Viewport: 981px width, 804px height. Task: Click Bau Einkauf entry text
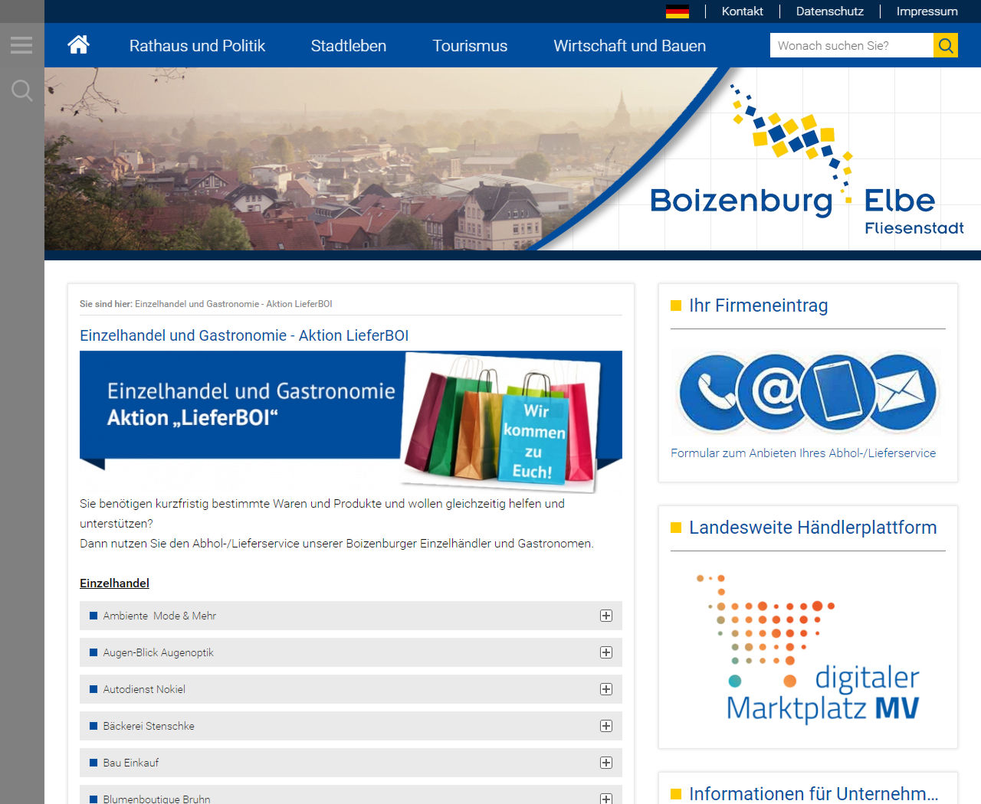pyautogui.click(x=131, y=763)
